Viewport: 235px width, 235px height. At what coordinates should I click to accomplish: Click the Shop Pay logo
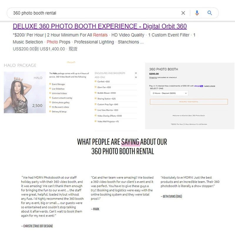(x=199, y=86)
